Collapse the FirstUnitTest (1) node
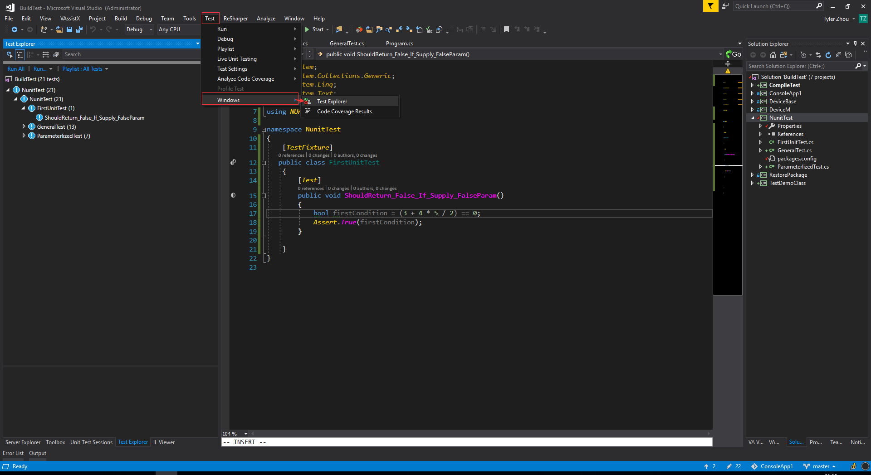 click(x=23, y=108)
